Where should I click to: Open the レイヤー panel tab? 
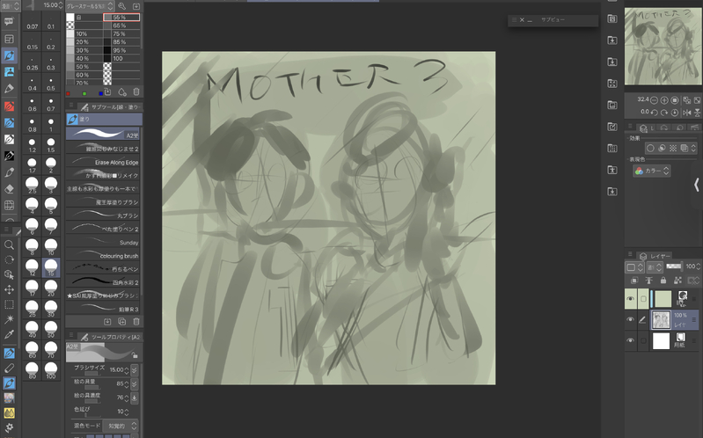[x=655, y=256]
